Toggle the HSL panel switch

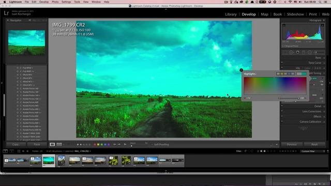(x=282, y=68)
